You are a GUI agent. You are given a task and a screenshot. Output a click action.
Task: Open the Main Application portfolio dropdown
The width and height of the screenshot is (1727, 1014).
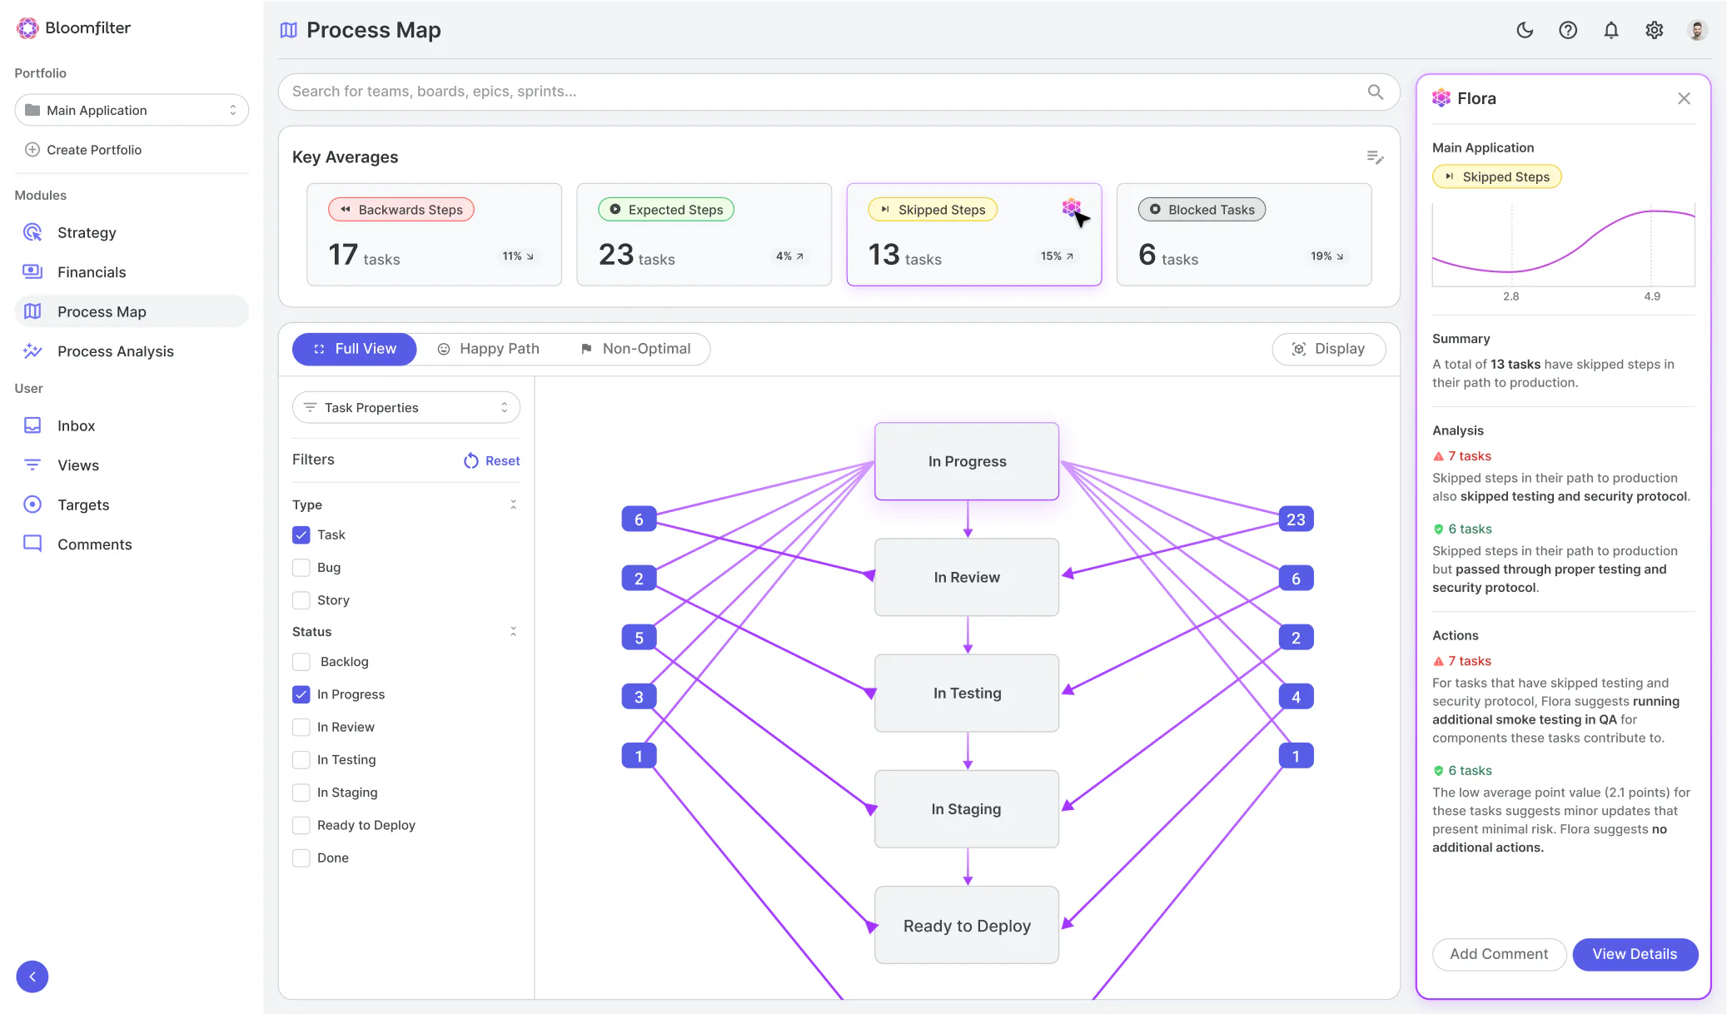[x=132, y=110]
